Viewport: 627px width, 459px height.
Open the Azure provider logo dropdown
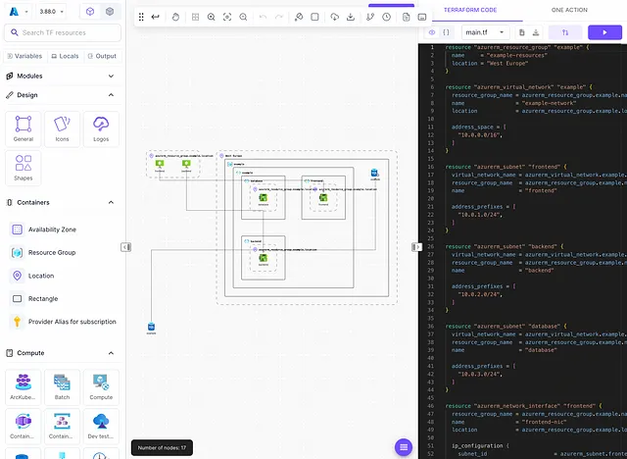point(19,12)
